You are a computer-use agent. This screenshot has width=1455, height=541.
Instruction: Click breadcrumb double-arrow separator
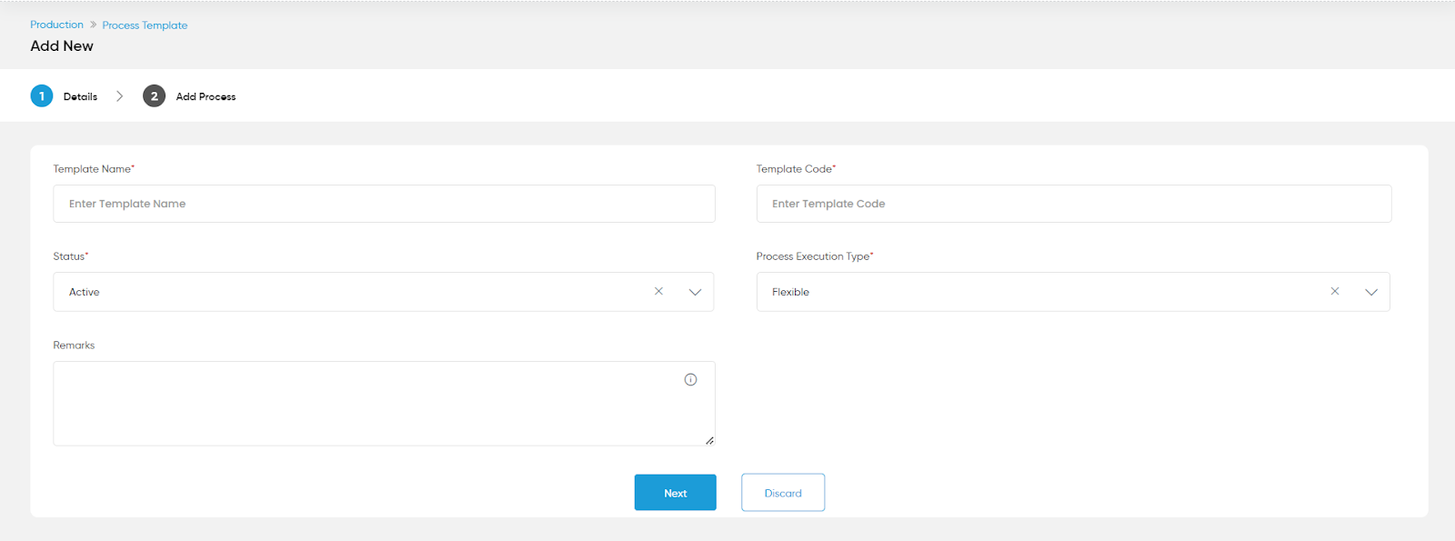(93, 25)
